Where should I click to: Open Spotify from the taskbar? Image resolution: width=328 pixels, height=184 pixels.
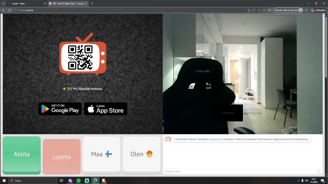coord(79,181)
